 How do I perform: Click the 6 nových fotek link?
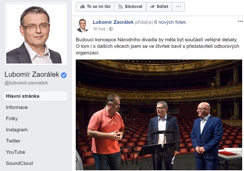[x=170, y=22]
